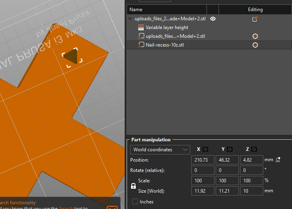Click the Position Y field showing 46.32
Screen dimensions: 292x209
[x=227, y=160]
